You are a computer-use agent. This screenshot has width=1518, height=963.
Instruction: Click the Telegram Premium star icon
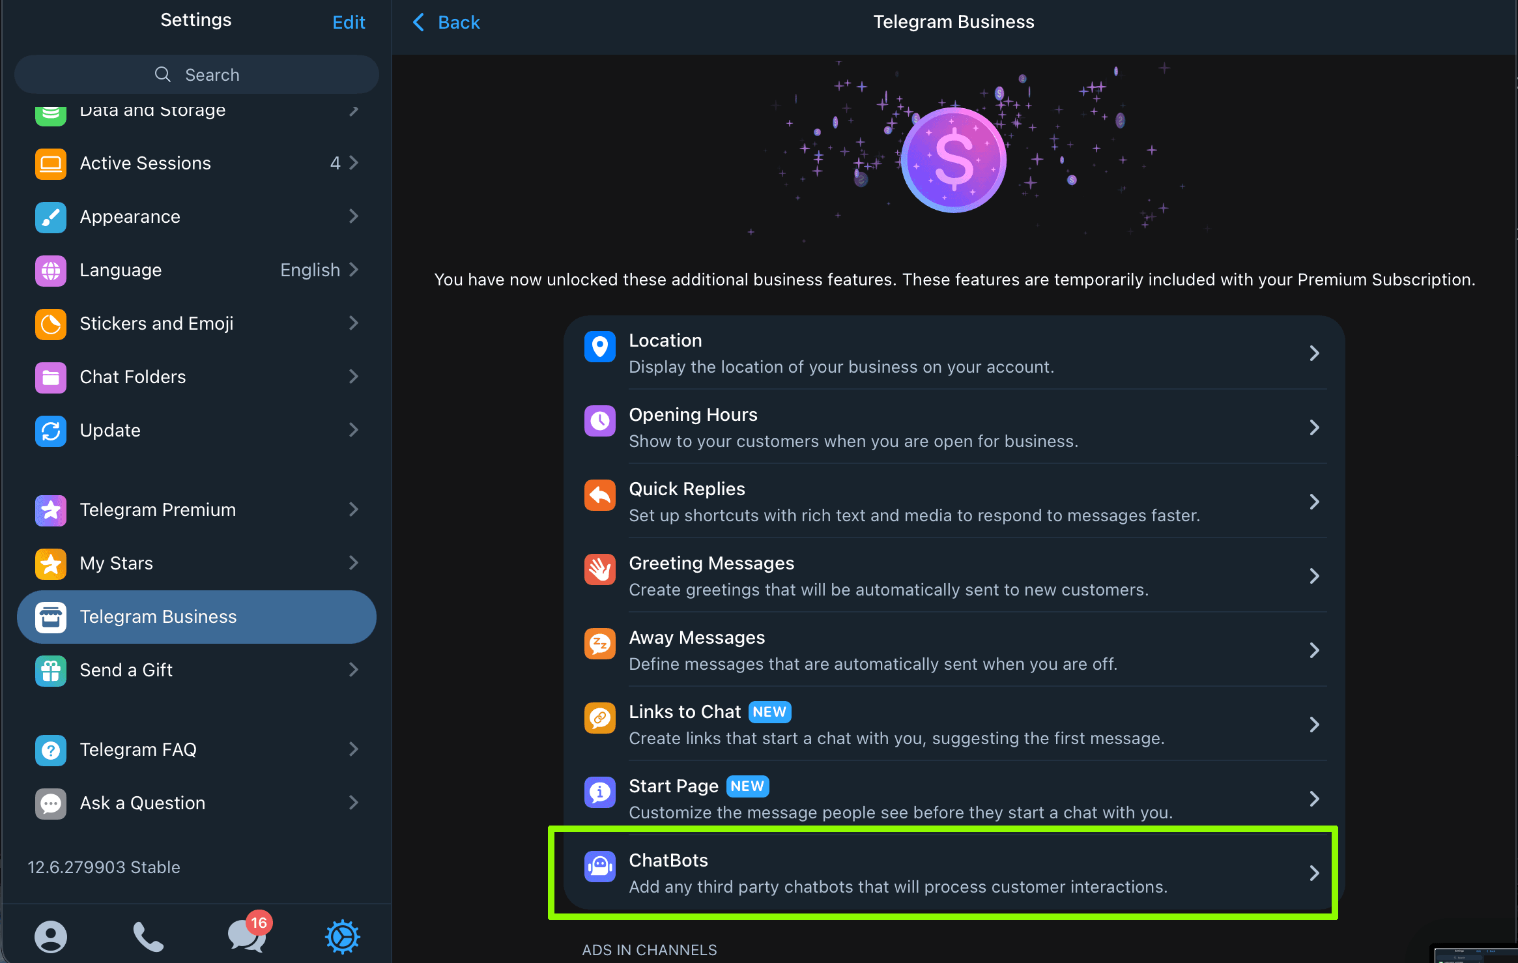(51, 510)
